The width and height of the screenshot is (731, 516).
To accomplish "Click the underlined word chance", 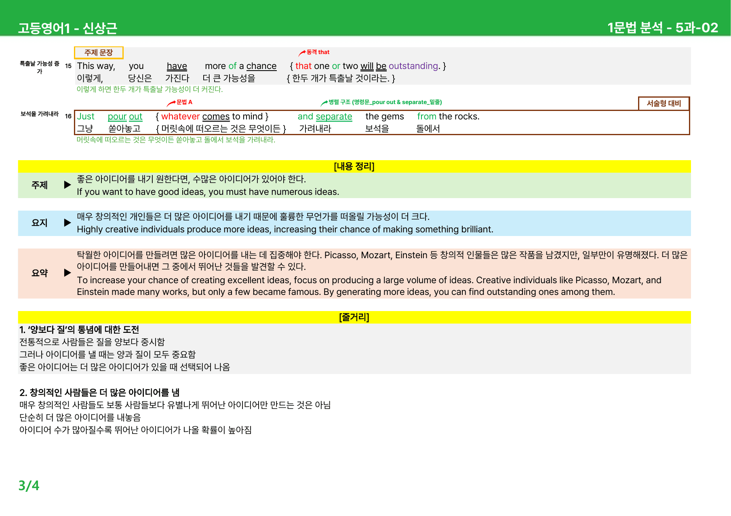I will pyautogui.click(x=261, y=66).
